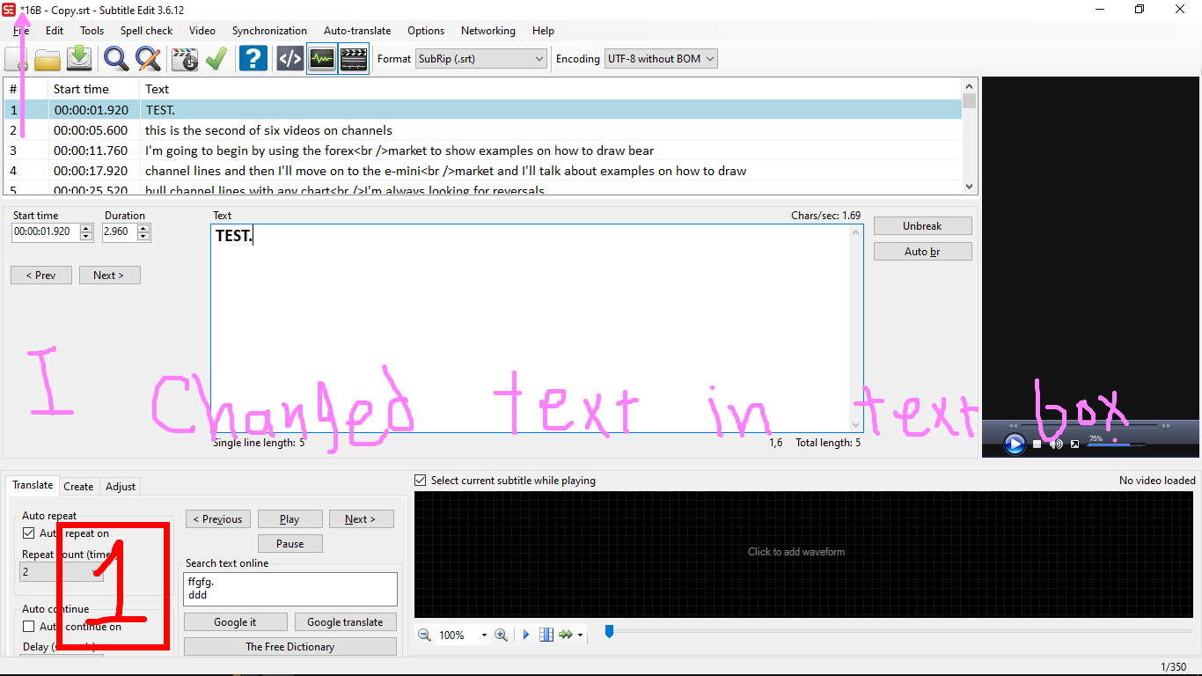Viewport: 1202px width, 676px height.
Task: Click to add waveform in the waveform area
Action: pos(795,552)
